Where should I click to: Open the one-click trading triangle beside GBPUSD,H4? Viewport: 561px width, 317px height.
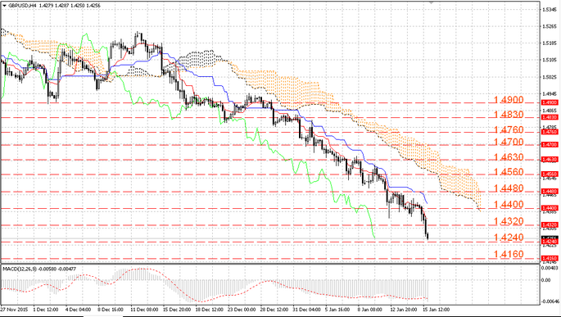[4, 6]
